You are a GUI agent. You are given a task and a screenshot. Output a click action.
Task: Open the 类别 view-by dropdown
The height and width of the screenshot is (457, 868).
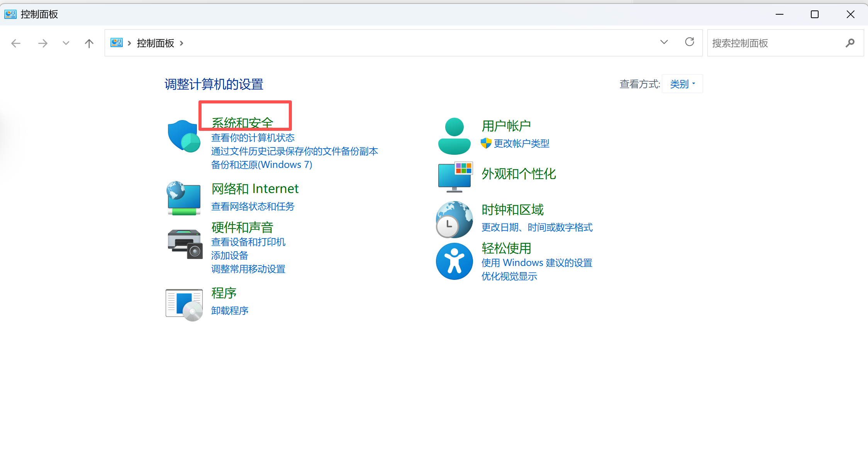[682, 84]
